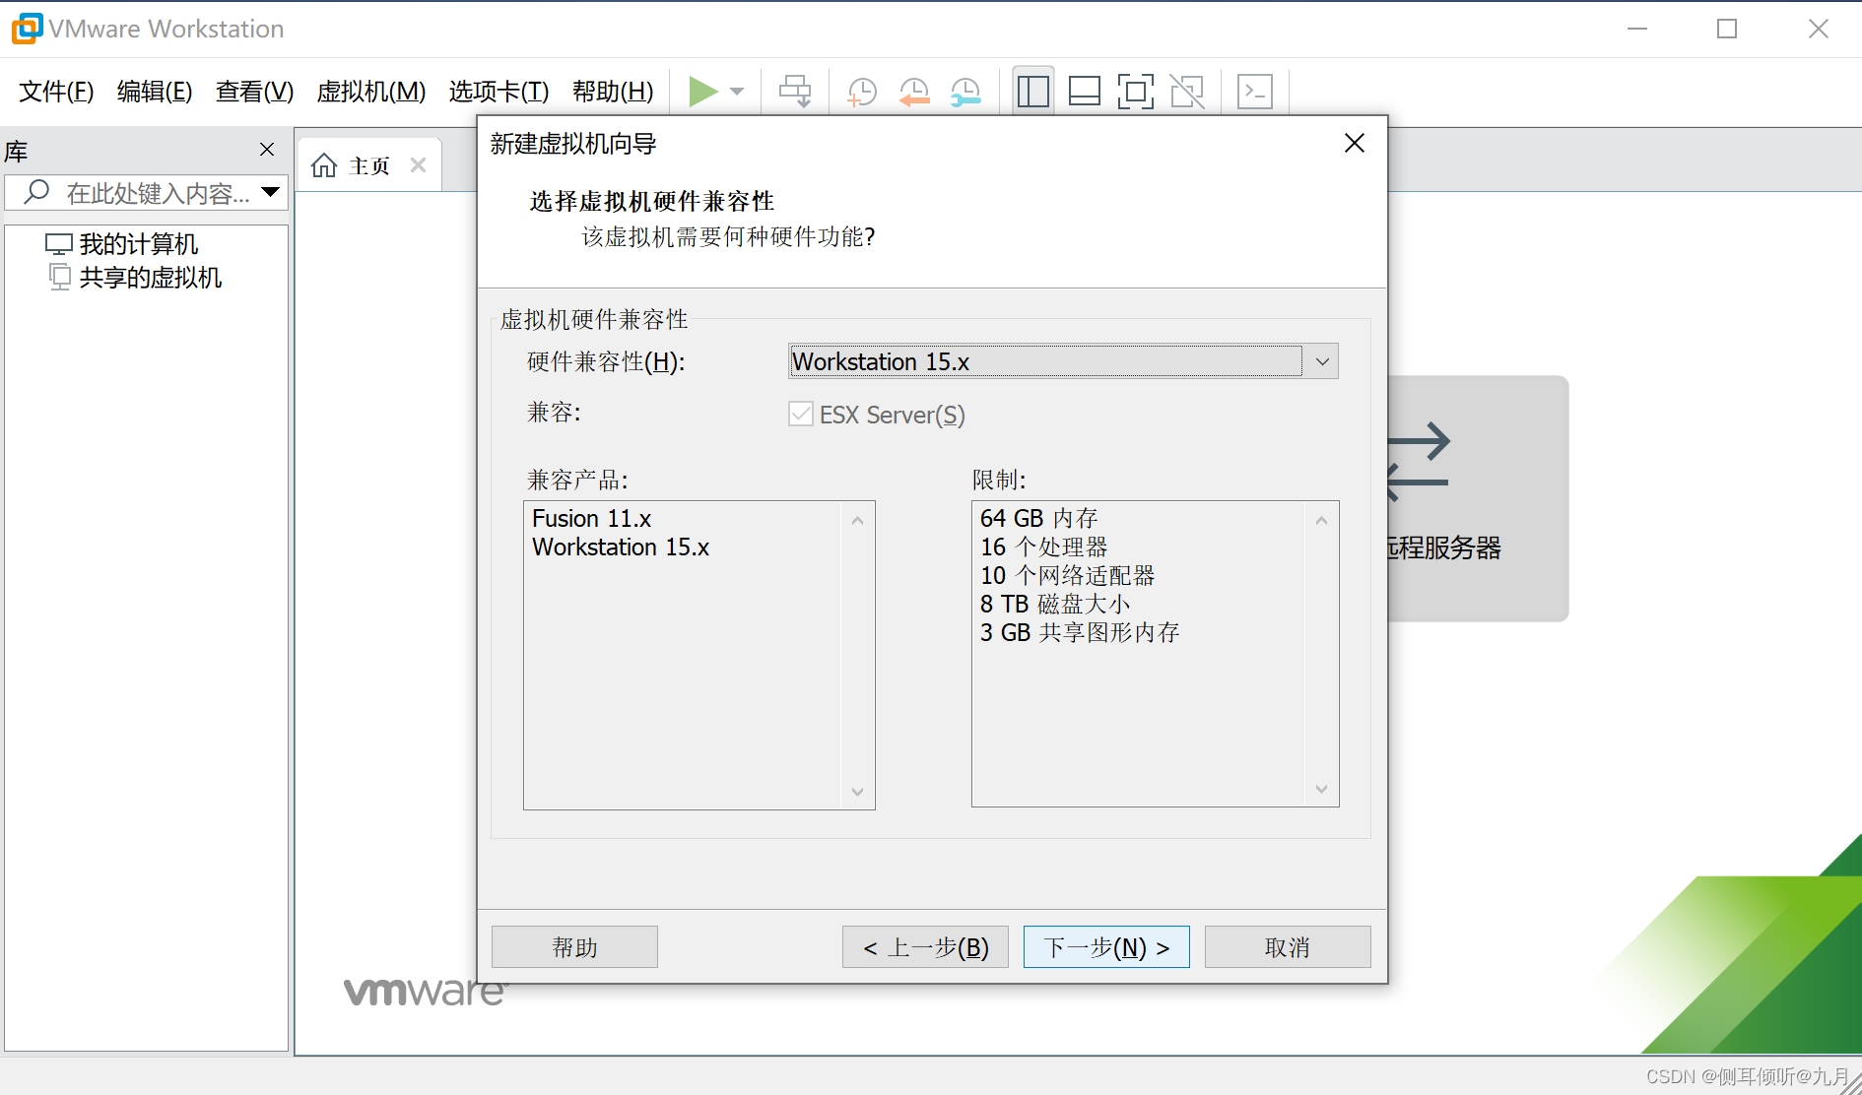1862x1095 pixels.
Task: Click the Enter Full Screen icon
Action: coord(1136,92)
